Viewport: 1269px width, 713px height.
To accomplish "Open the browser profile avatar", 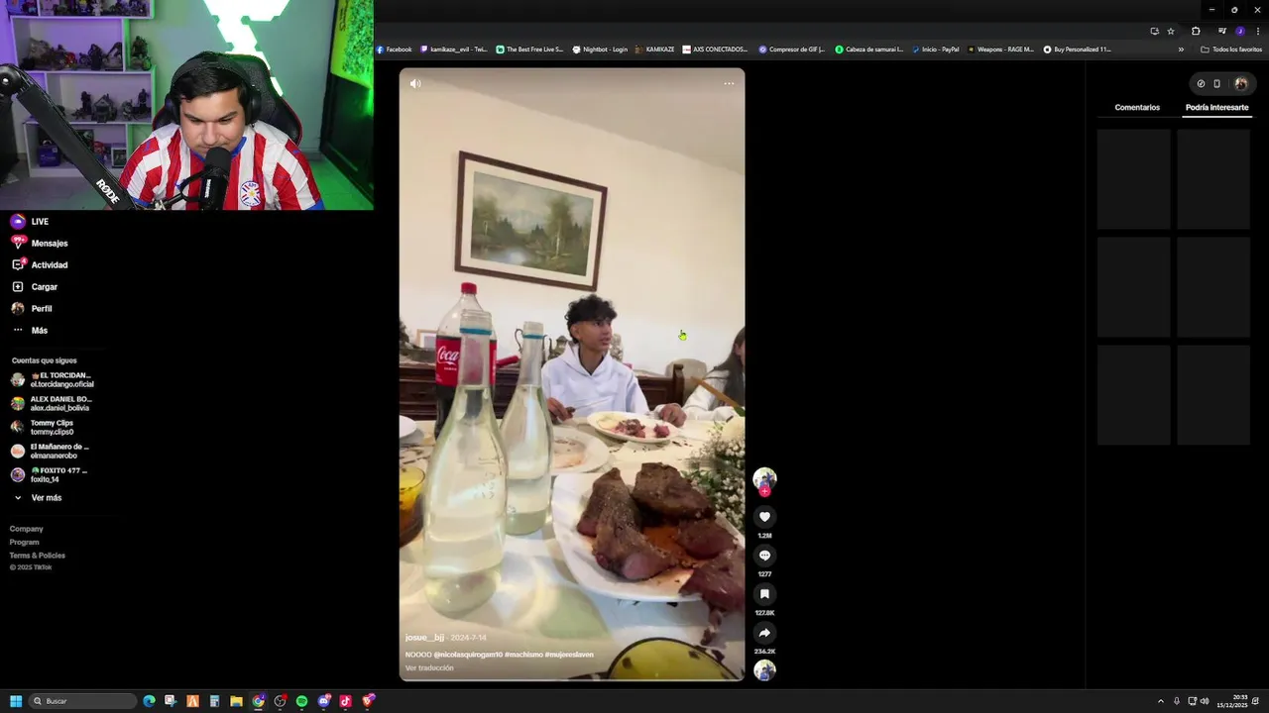I will click(1239, 31).
